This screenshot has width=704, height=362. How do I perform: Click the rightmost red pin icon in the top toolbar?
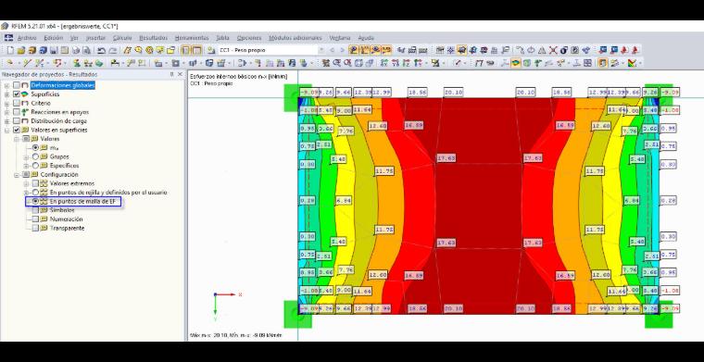click(635, 50)
